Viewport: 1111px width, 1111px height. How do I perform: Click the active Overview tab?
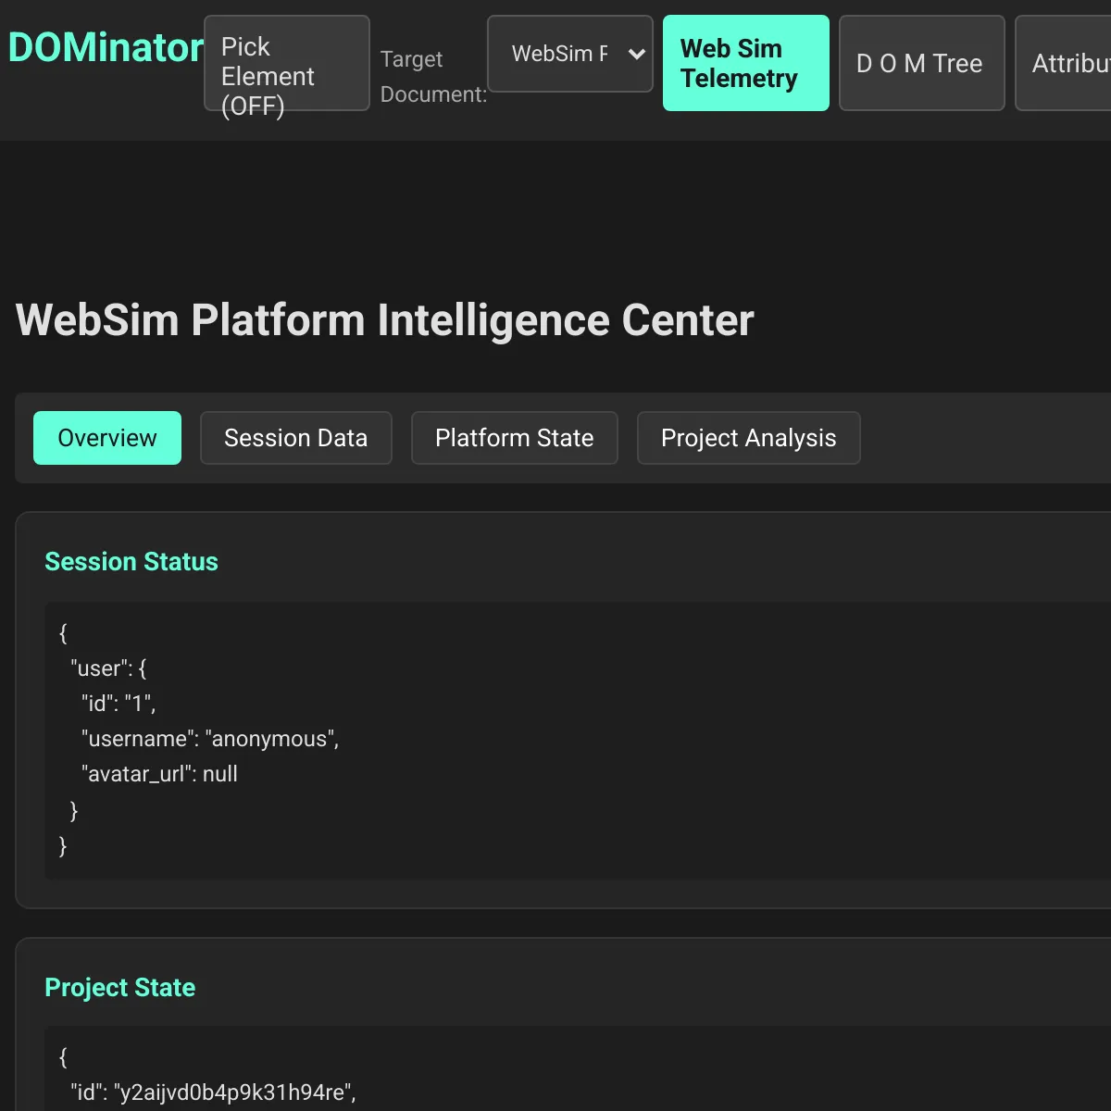tap(106, 438)
